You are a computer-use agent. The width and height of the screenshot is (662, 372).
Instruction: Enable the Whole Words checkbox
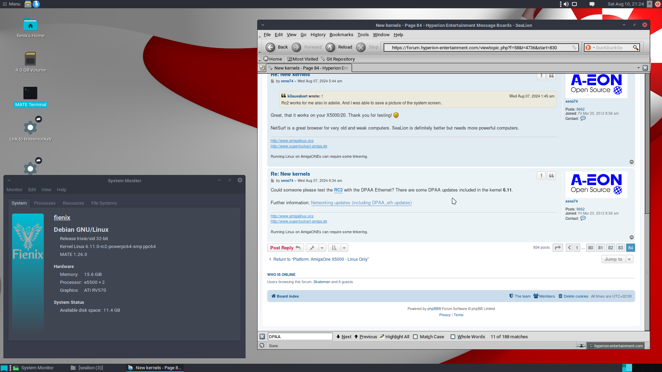(453, 337)
